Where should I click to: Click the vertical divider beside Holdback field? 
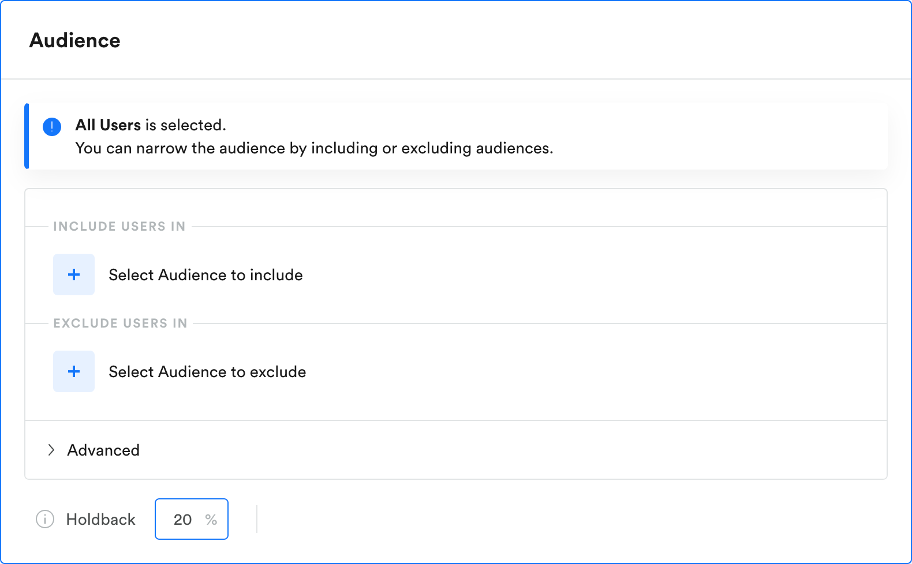pyautogui.click(x=257, y=519)
